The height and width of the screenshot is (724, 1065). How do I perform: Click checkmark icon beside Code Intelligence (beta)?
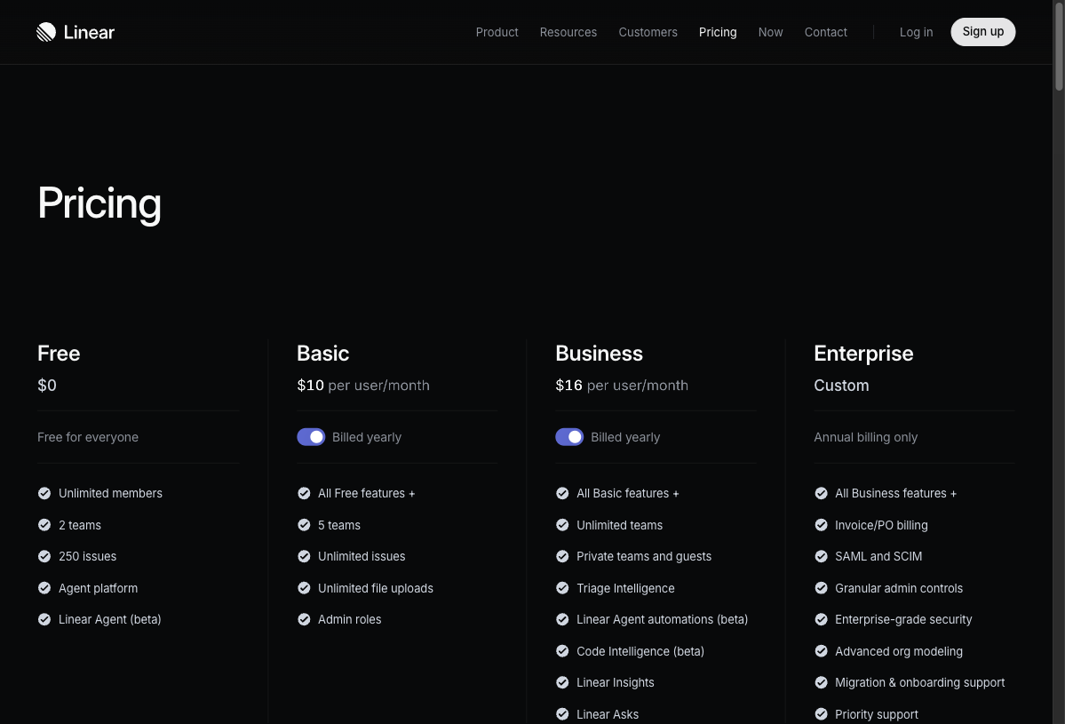pyautogui.click(x=562, y=651)
